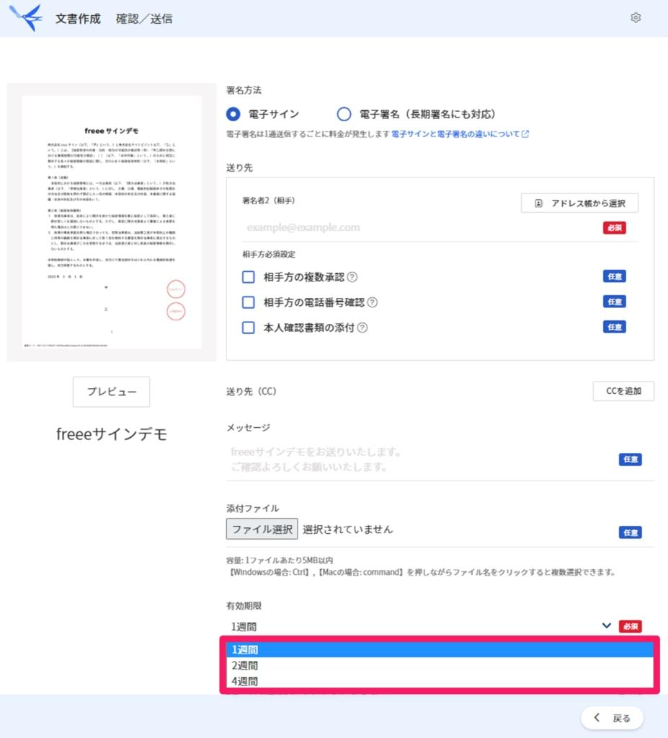Click the external link icon after 違いについて
This screenshot has height=738, width=668.
click(x=525, y=134)
